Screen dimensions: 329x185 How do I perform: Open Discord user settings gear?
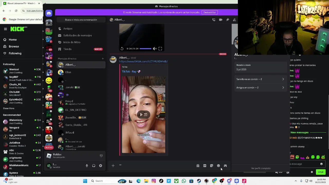[100, 166]
